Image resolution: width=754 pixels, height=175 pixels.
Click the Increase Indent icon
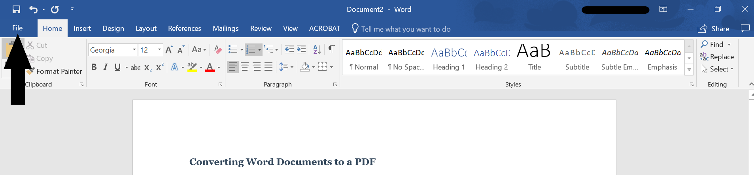pyautogui.click(x=301, y=50)
